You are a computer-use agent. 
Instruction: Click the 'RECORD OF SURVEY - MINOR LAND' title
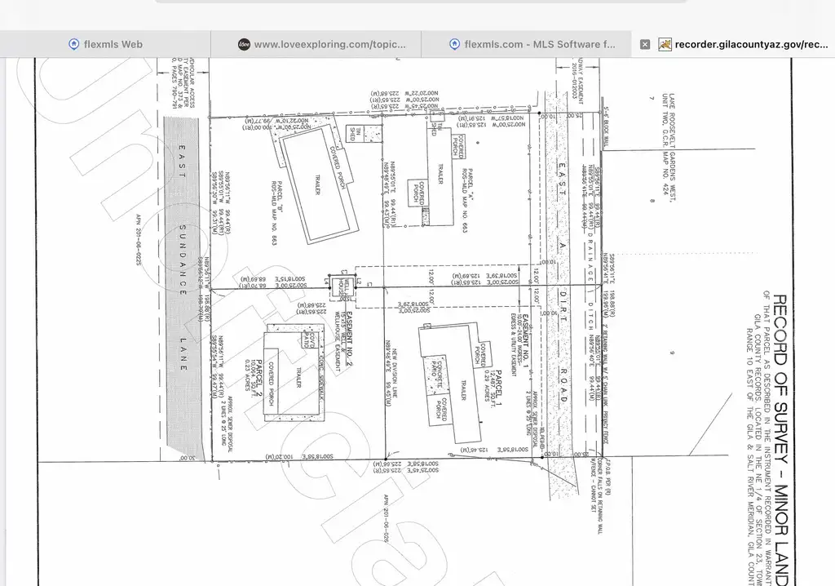(x=780, y=439)
